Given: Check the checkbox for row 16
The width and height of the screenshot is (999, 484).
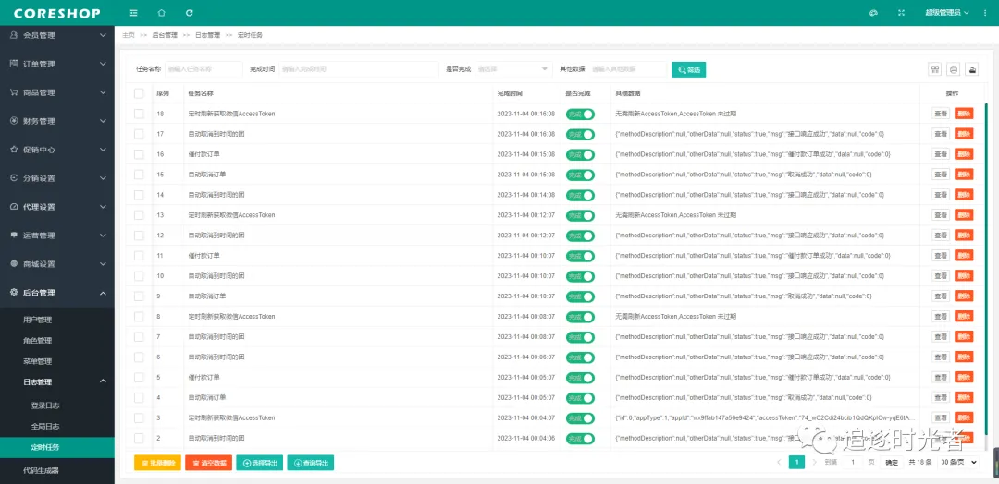Looking at the screenshot, I should (x=139, y=154).
